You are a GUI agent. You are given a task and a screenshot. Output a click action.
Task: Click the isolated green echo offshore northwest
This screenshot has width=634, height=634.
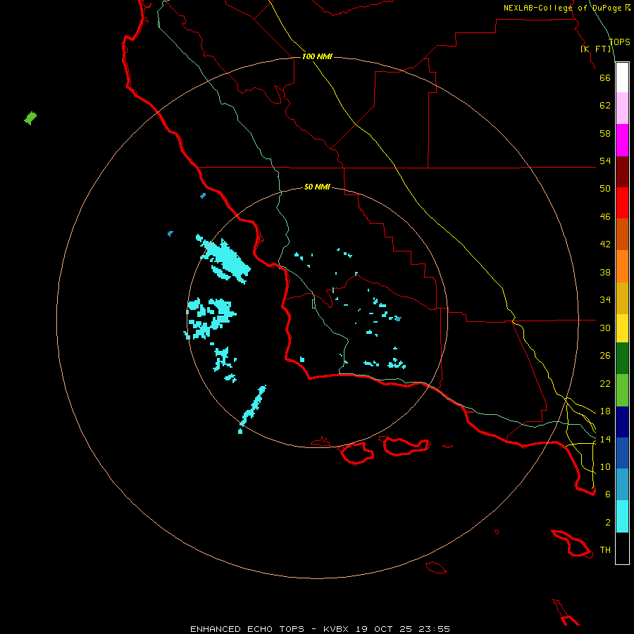click(30, 118)
